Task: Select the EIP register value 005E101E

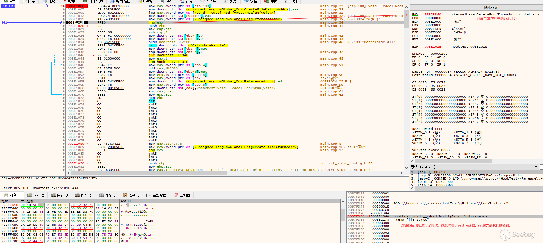Action: [x=433, y=46]
